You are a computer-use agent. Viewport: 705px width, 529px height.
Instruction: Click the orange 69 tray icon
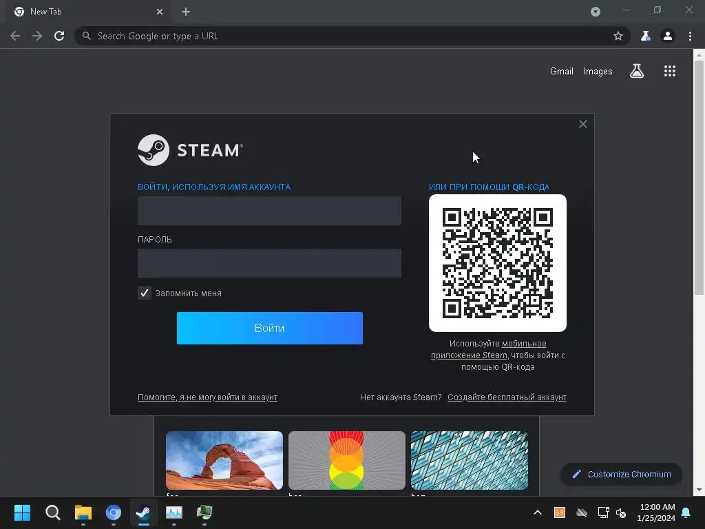(559, 512)
